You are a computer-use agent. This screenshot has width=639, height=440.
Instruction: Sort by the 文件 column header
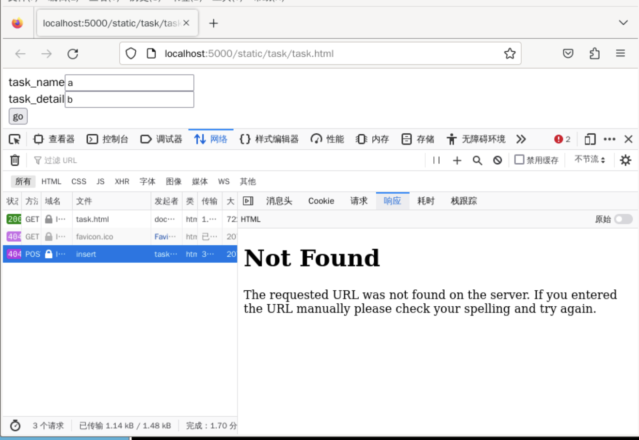[x=112, y=201]
